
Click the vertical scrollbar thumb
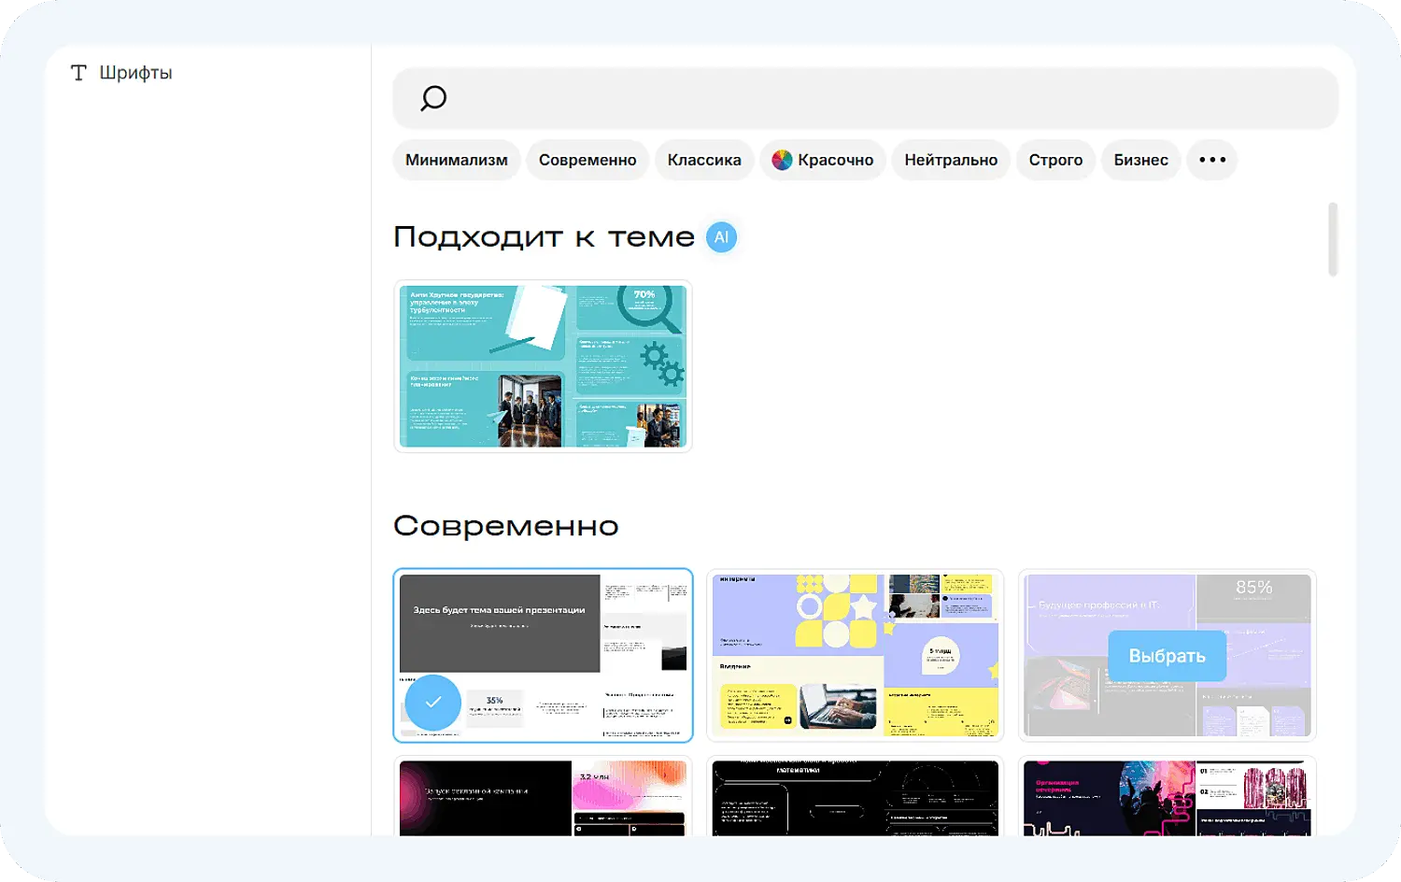(x=1333, y=239)
